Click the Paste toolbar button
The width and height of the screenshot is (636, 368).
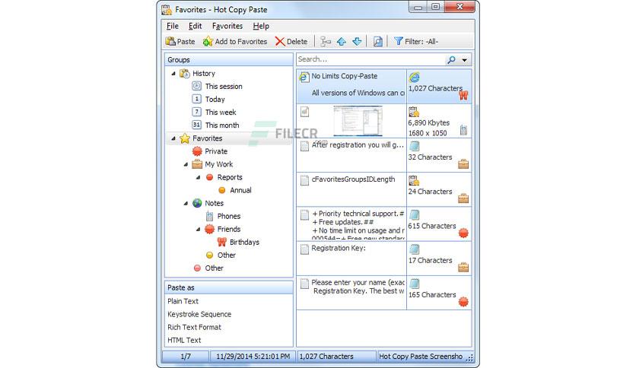[180, 41]
